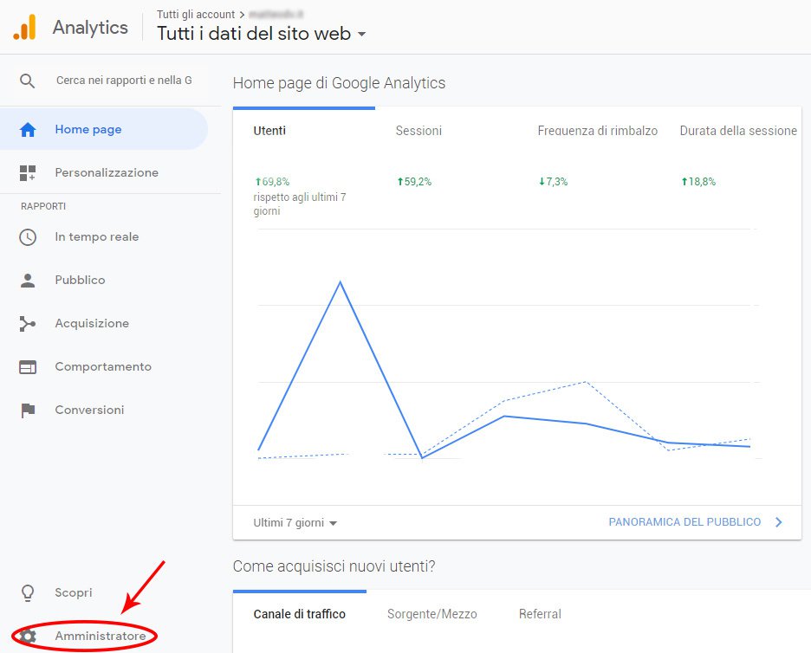Expand the Acquisizione reports section
Image resolution: width=811 pixels, height=653 pixels.
pos(92,324)
